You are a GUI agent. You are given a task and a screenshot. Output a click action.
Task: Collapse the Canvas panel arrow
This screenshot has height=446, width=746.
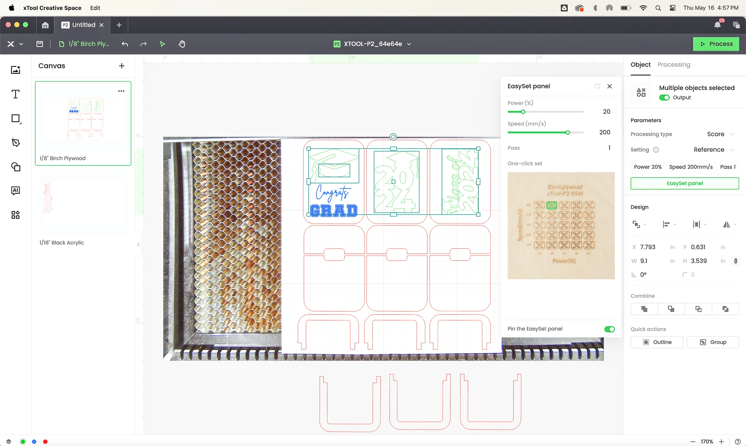click(x=138, y=244)
